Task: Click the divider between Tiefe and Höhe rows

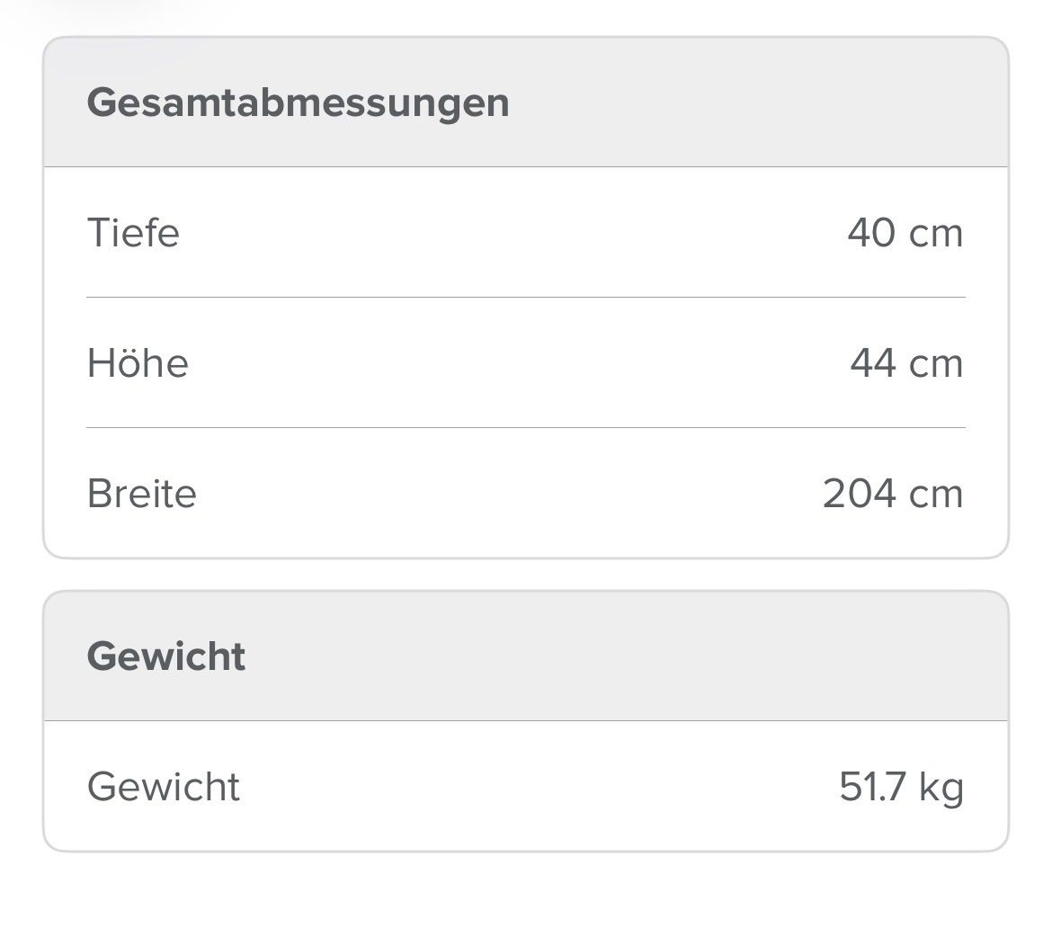Action: [x=526, y=298]
